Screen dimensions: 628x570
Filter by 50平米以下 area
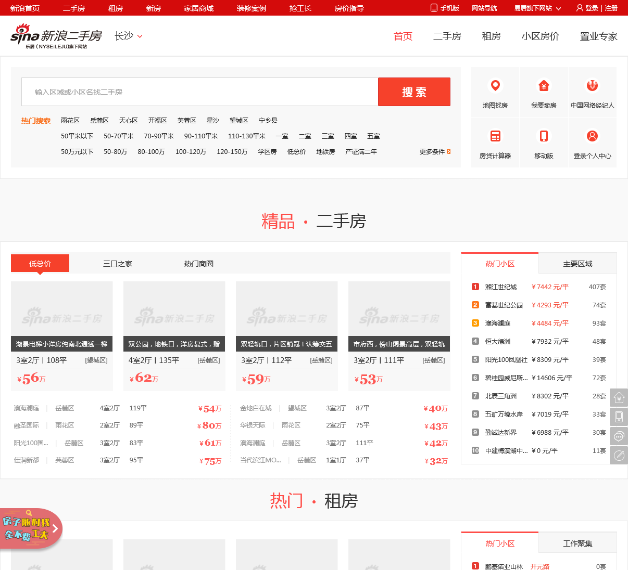click(77, 136)
